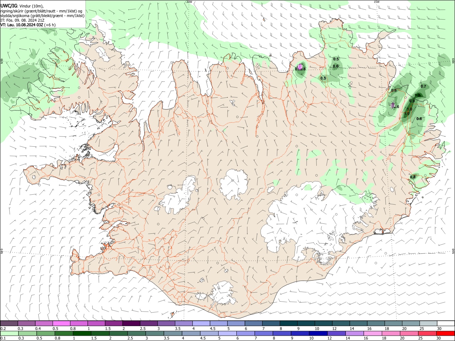Click the lower legend row swatch for 10
This screenshot has height=341, width=455.
click(318, 333)
